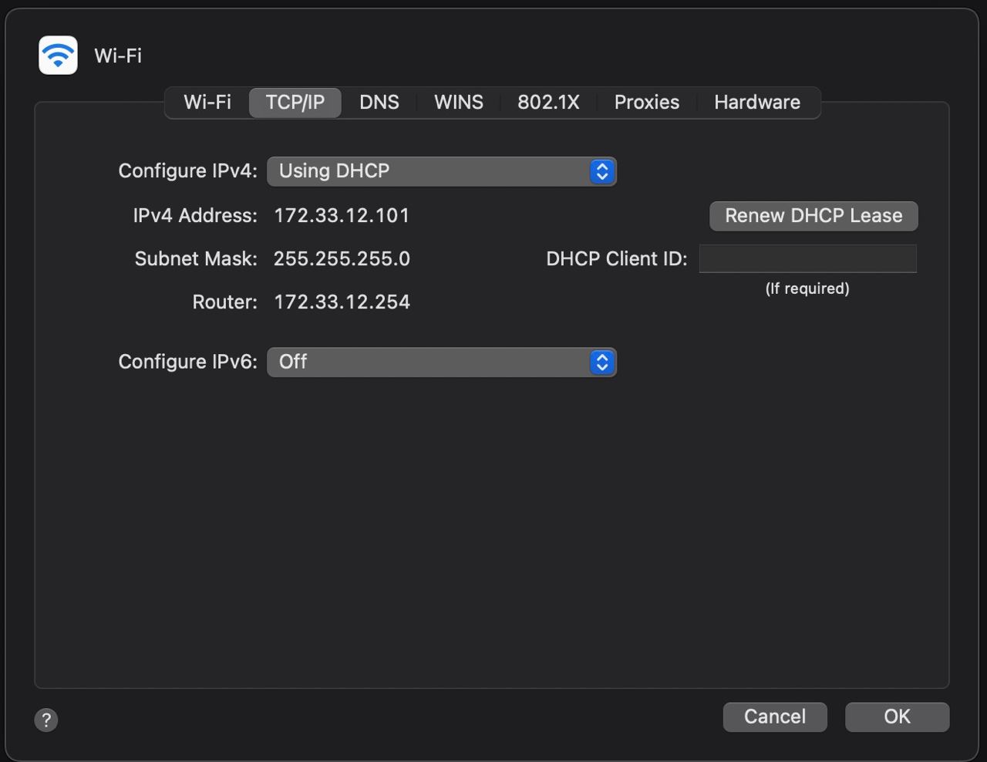Click the subnet mask value 255.255.255.0

342,259
